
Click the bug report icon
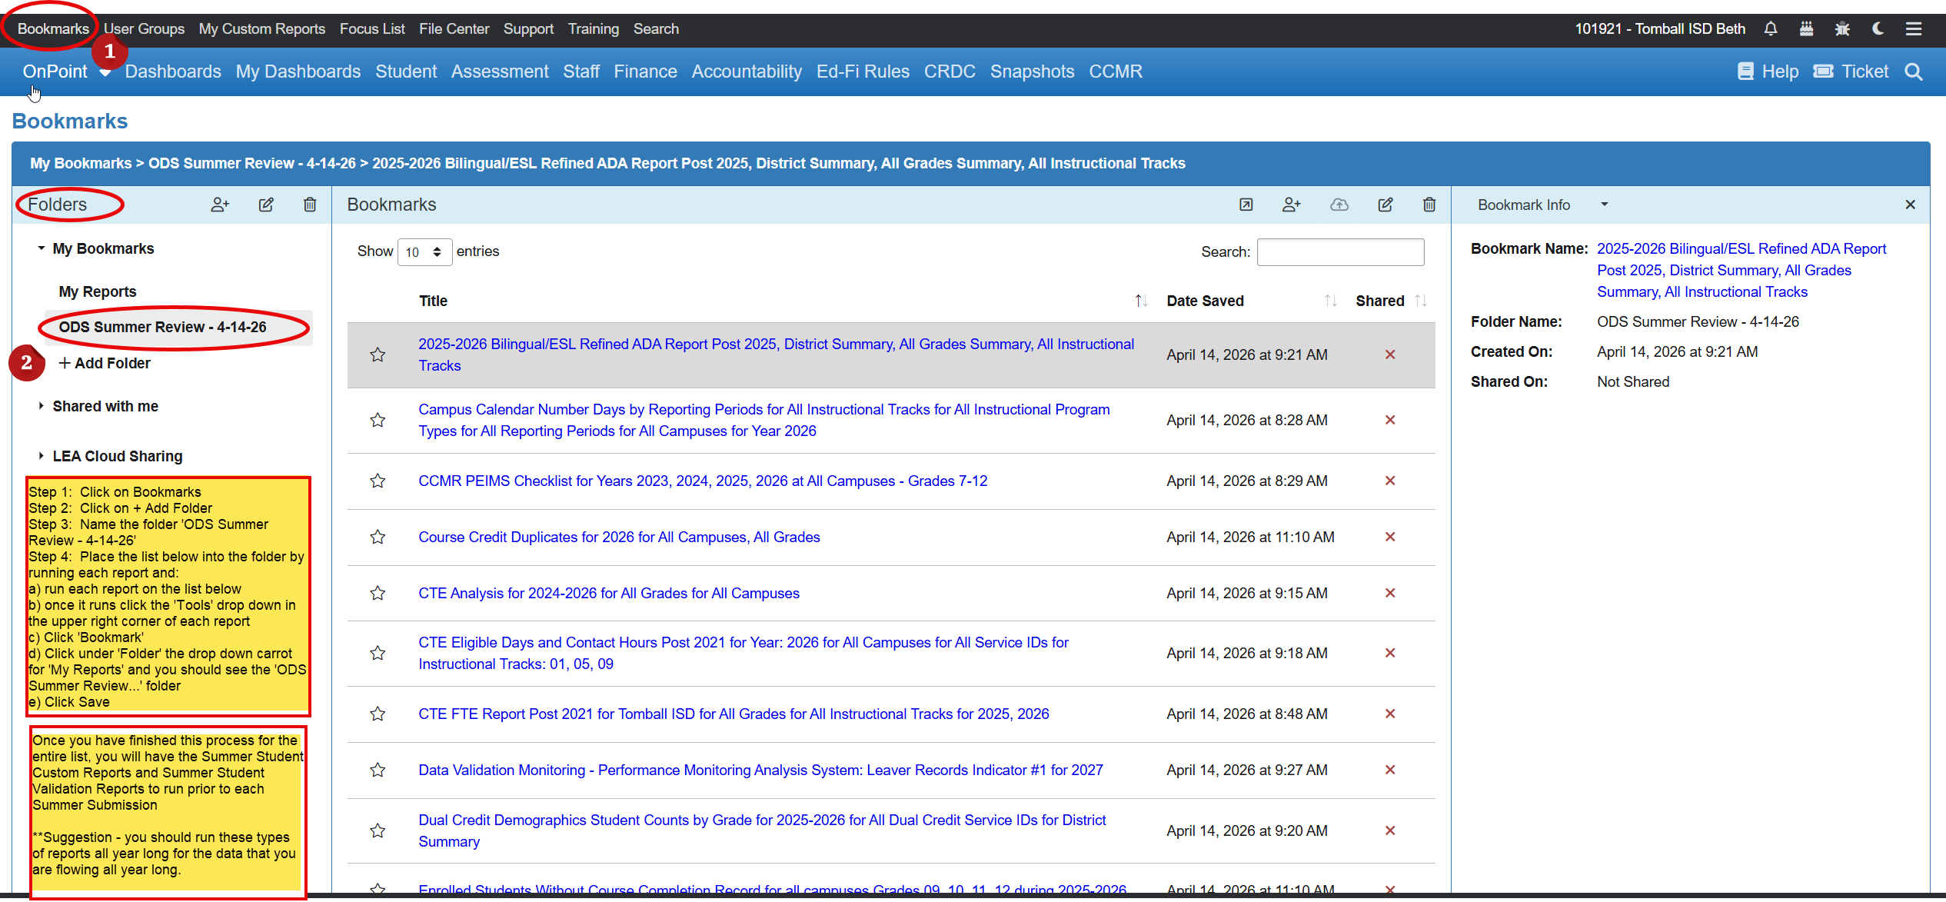coord(1842,29)
